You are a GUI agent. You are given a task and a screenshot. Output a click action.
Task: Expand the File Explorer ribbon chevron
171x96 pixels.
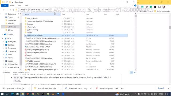pyautogui.click(x=133, y=6)
